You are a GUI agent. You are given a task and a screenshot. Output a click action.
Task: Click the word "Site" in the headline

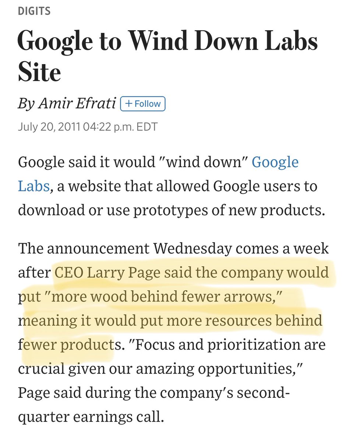pyautogui.click(x=39, y=73)
